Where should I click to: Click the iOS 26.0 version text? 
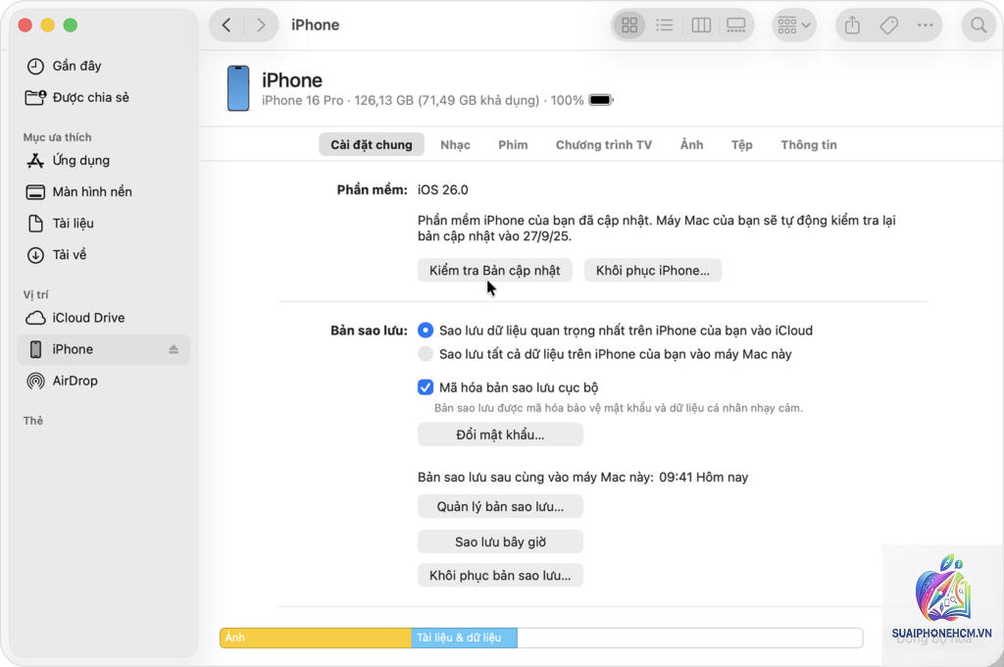pos(443,189)
